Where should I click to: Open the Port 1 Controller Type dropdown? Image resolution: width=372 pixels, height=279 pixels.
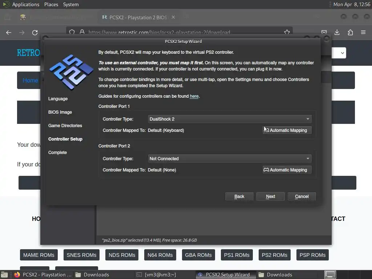coord(230,119)
